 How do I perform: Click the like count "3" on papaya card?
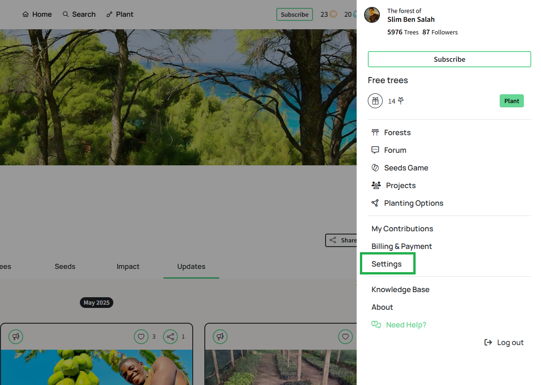click(154, 336)
